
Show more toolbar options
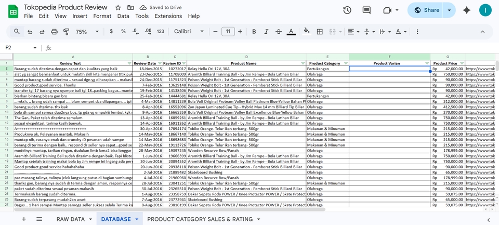pos(417,32)
